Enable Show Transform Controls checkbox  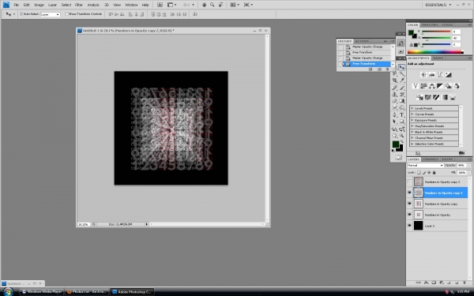pyautogui.click(x=67, y=14)
